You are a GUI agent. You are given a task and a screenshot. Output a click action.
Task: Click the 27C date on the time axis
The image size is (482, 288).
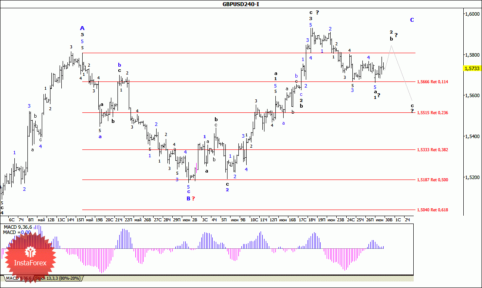click(157, 220)
